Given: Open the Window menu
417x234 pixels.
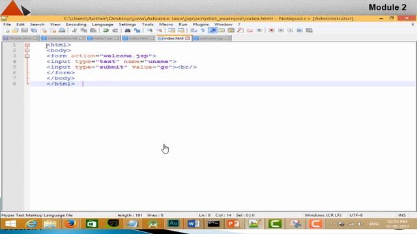Looking at the screenshot, I should (223, 25).
